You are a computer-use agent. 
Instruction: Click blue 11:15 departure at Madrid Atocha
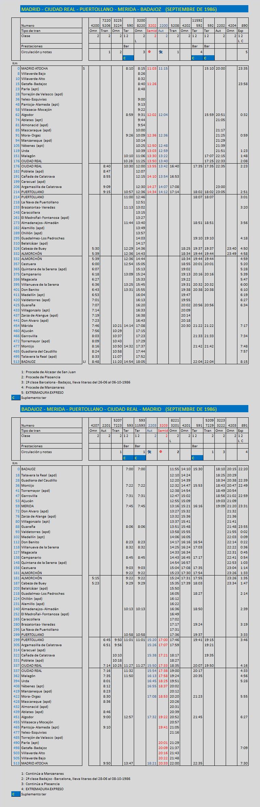(163, 68)
